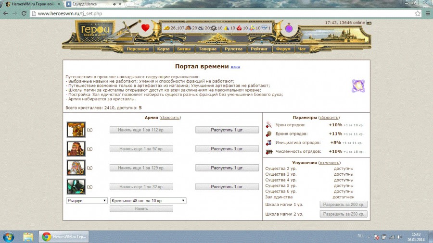
Task: Click Разрешить за 200 кр. button
Action: point(344,205)
